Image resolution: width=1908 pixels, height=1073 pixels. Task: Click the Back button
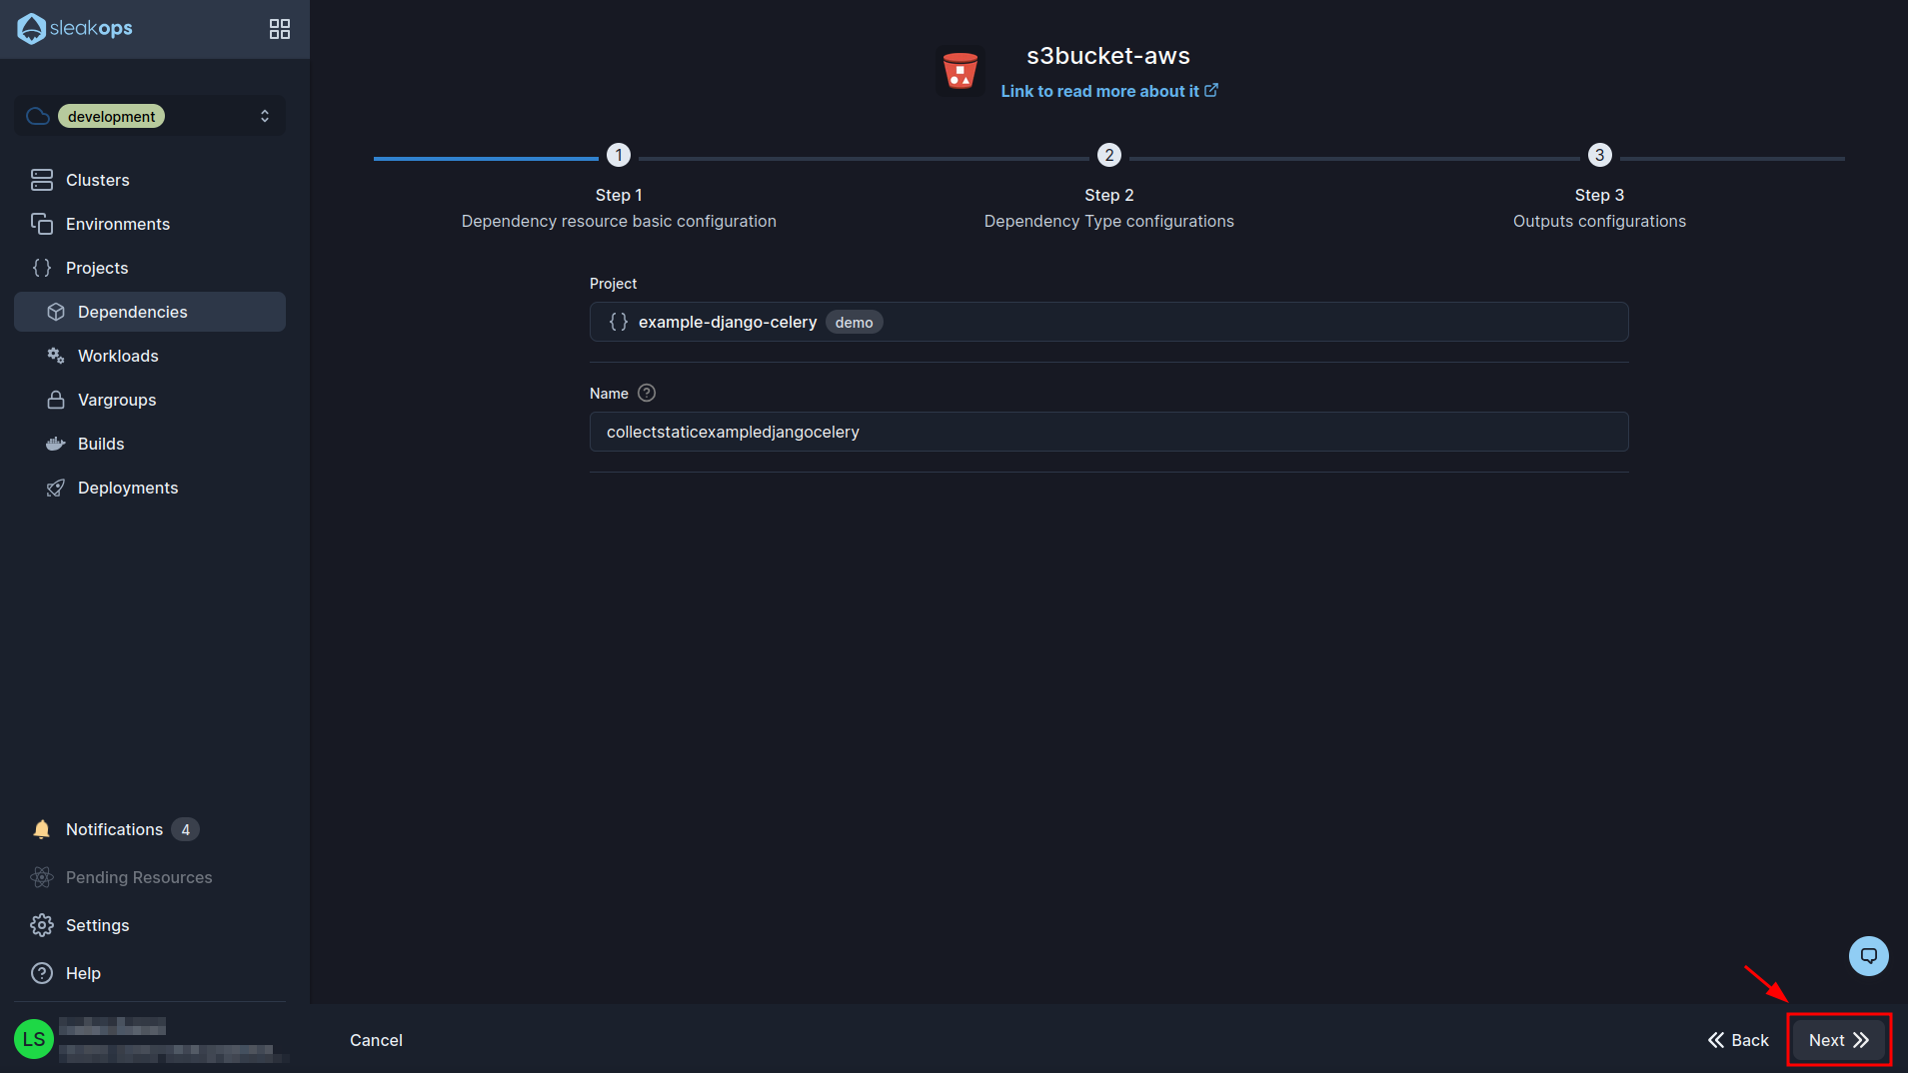coord(1739,1040)
